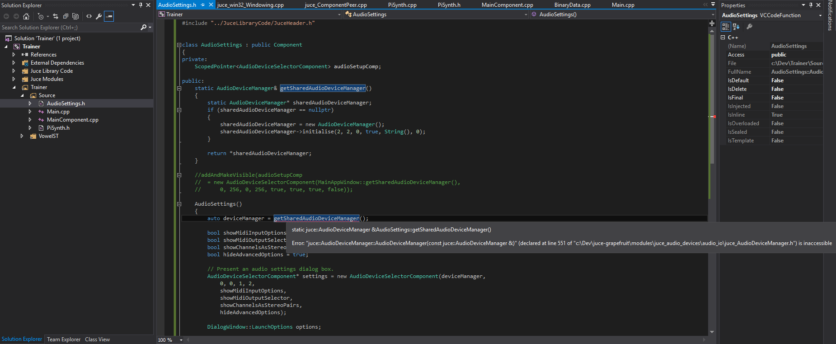Open the search options dropdown arrow
This screenshot has height=344, width=836.
tap(150, 28)
